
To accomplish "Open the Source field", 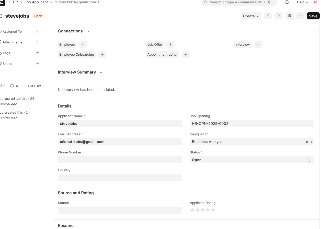I will [120, 210].
